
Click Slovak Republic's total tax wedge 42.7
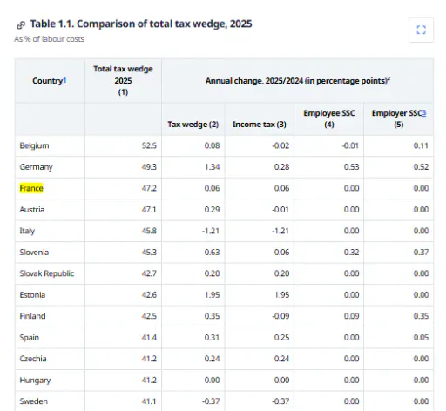click(x=149, y=273)
